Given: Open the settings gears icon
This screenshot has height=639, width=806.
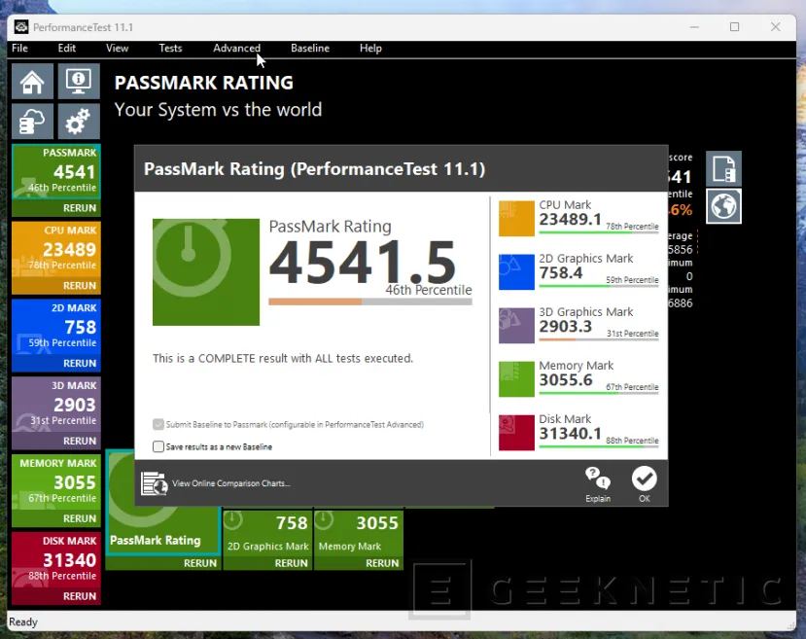Looking at the screenshot, I should pos(79,122).
